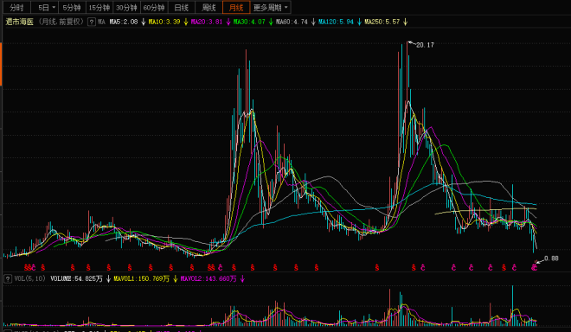The height and width of the screenshot is (332, 571).
Task: Switch to the 60分钟 period tab
Action: [x=154, y=7]
